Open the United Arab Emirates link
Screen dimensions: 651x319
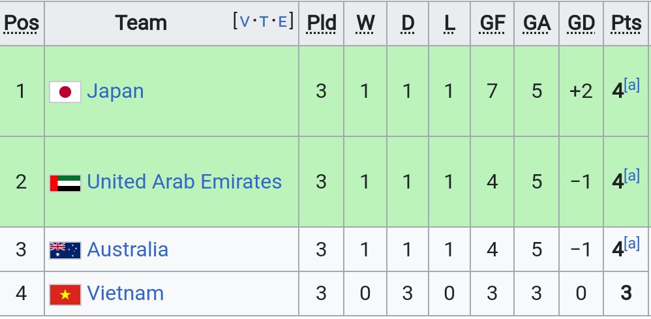[185, 182]
